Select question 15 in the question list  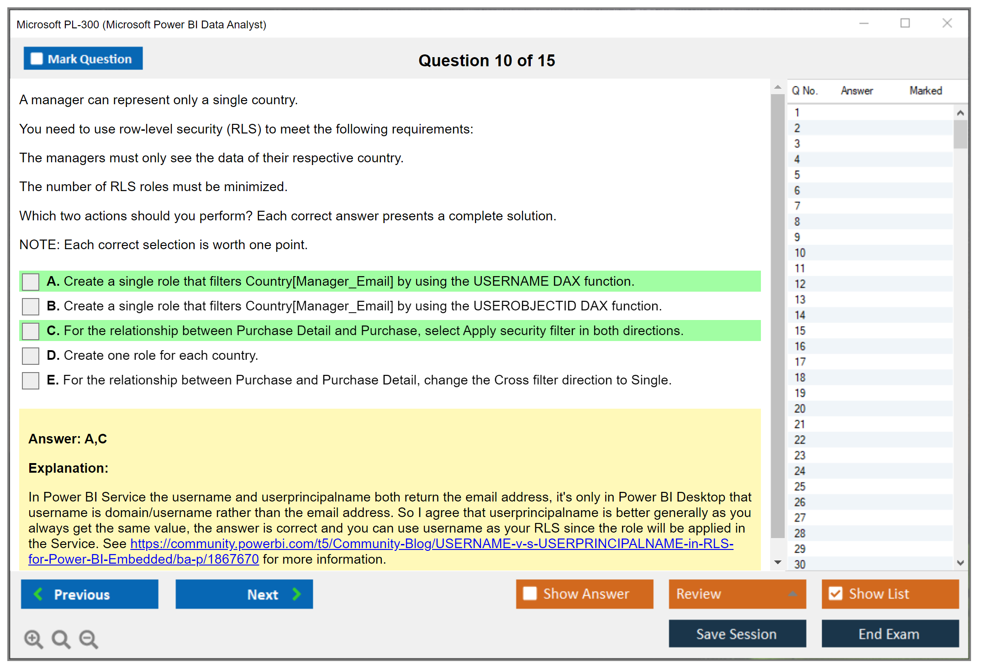800,331
